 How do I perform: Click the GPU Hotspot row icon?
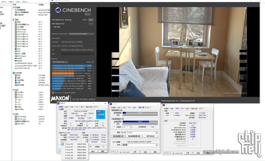pyautogui.click(x=16, y=56)
